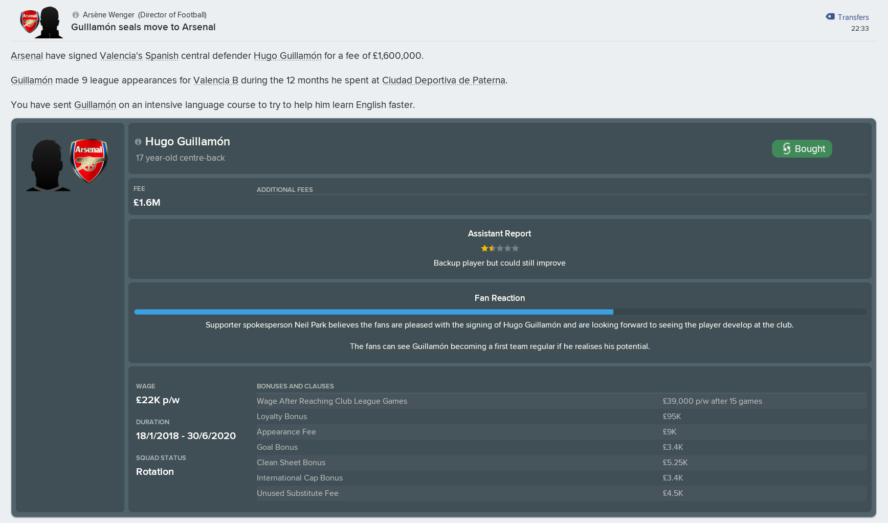Click the Fan Reaction progress bar
The height and width of the screenshot is (523, 888).
click(x=500, y=312)
